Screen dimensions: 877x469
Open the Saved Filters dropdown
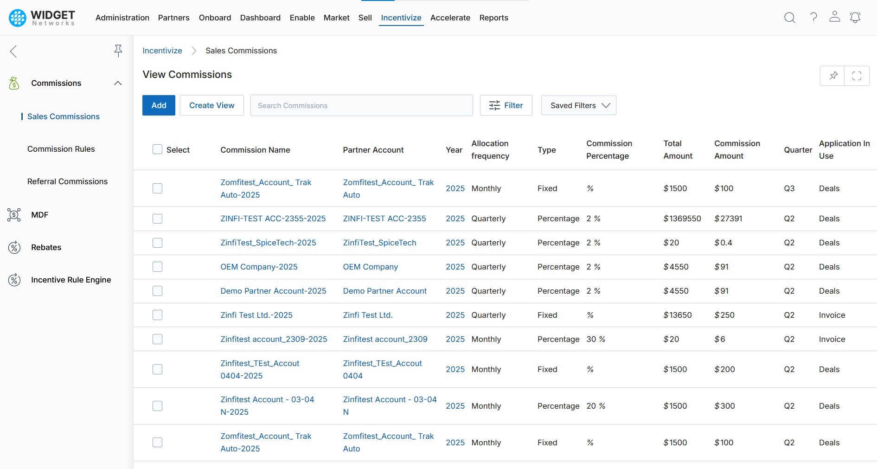(x=578, y=105)
